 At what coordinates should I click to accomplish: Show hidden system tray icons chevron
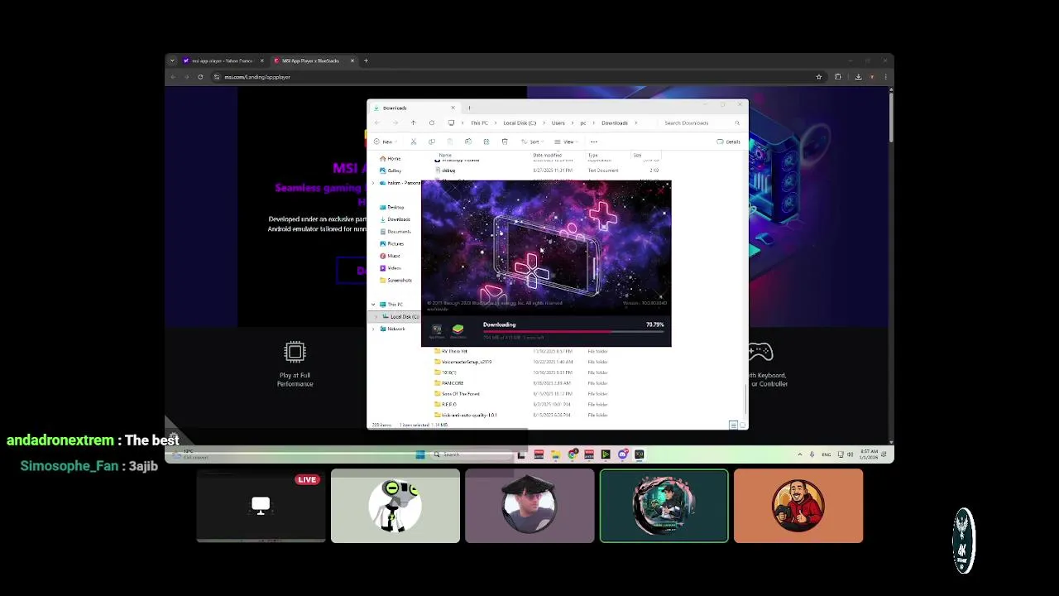point(799,454)
